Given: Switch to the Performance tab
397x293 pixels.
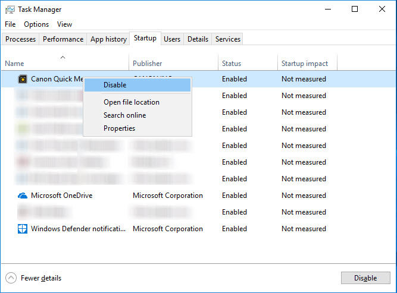Looking at the screenshot, I should [x=63, y=39].
